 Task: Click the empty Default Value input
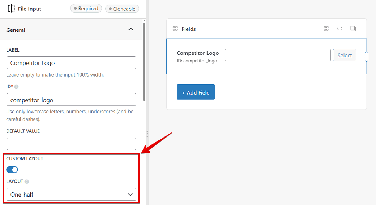(x=71, y=144)
